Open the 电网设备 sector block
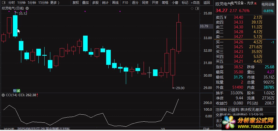The width and height of the screenshot is (278, 131). (268, 5)
